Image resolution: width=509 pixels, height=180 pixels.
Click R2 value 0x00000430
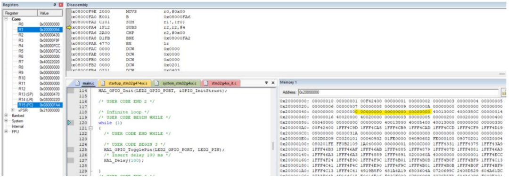49,35
